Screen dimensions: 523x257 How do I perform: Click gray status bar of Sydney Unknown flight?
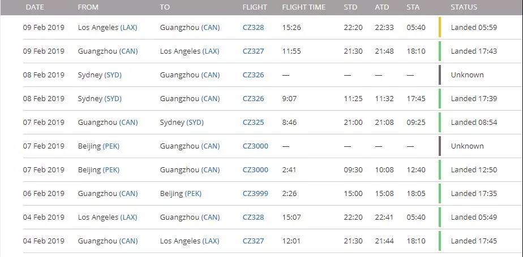click(x=440, y=75)
